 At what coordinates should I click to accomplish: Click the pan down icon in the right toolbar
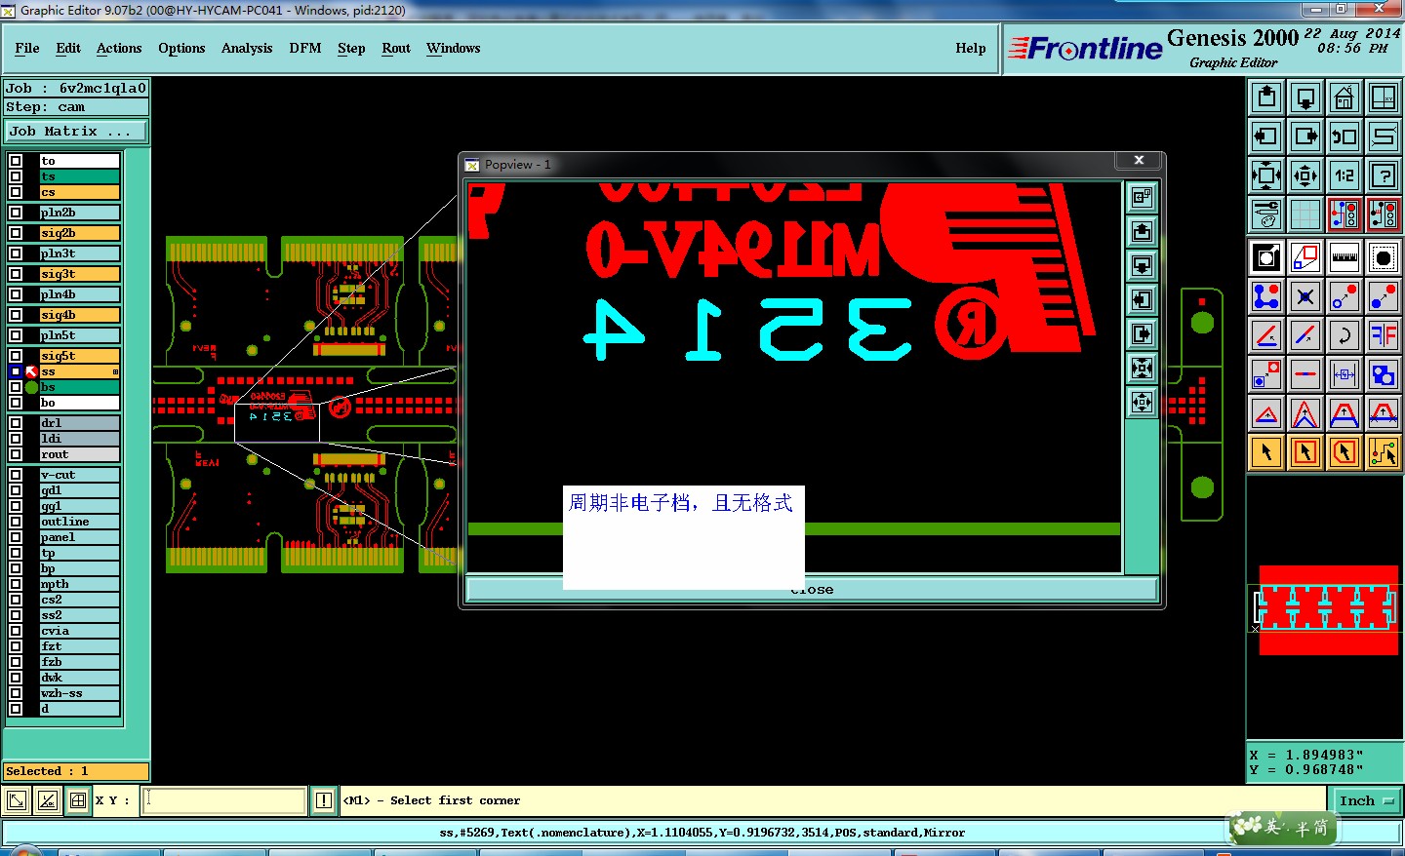tap(1305, 97)
